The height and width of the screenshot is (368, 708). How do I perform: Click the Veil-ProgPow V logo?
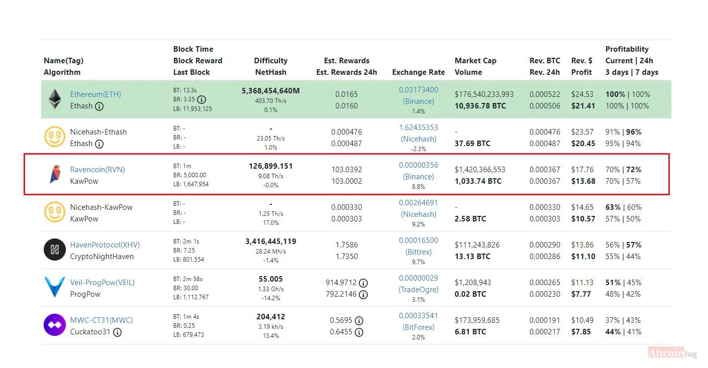click(55, 287)
